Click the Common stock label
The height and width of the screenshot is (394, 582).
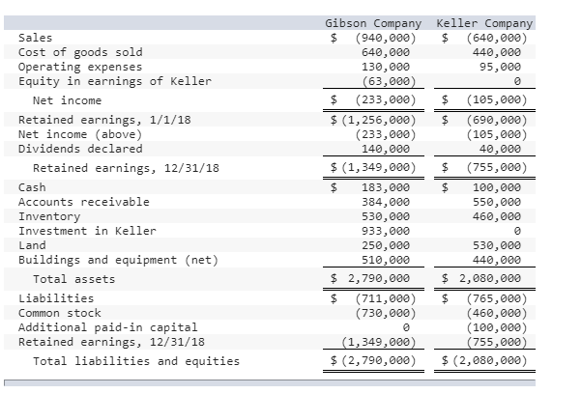click(59, 313)
